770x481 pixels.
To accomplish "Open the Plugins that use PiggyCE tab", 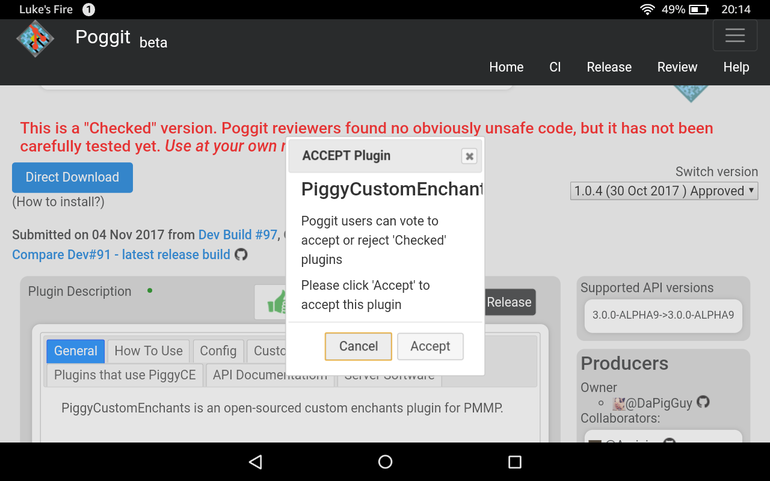I will click(x=125, y=375).
